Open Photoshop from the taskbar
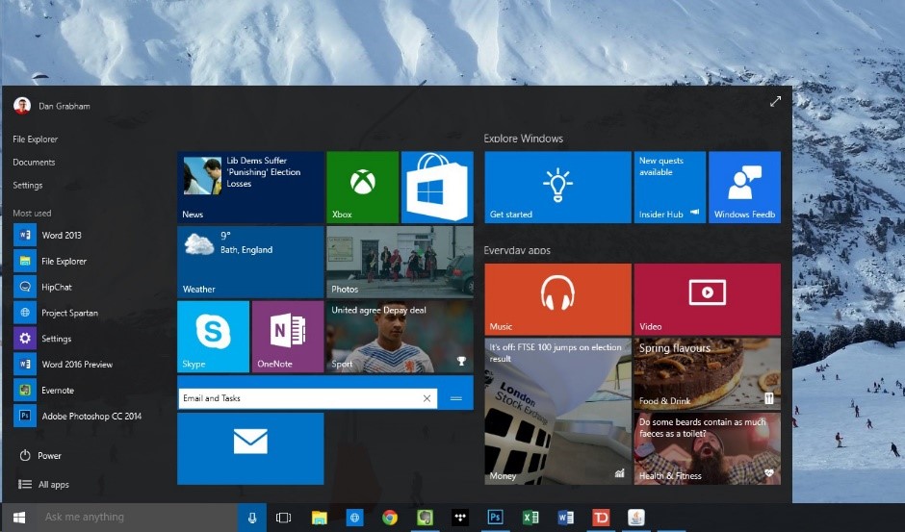 point(495,518)
